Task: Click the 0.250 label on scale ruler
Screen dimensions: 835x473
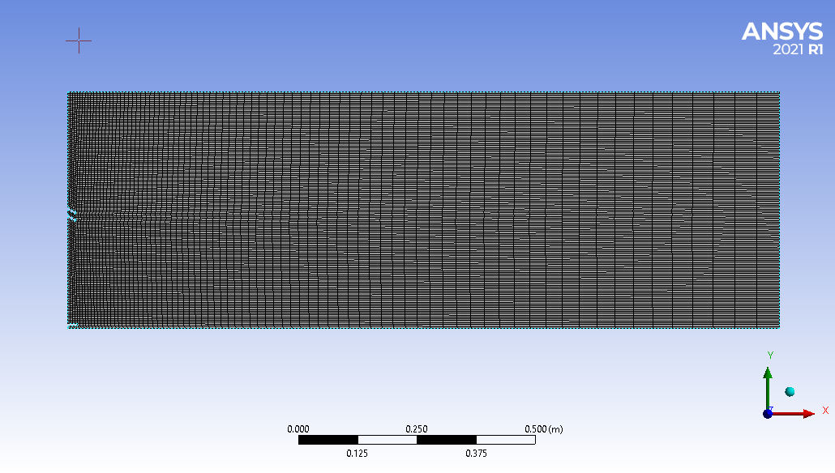Action: tap(417, 428)
